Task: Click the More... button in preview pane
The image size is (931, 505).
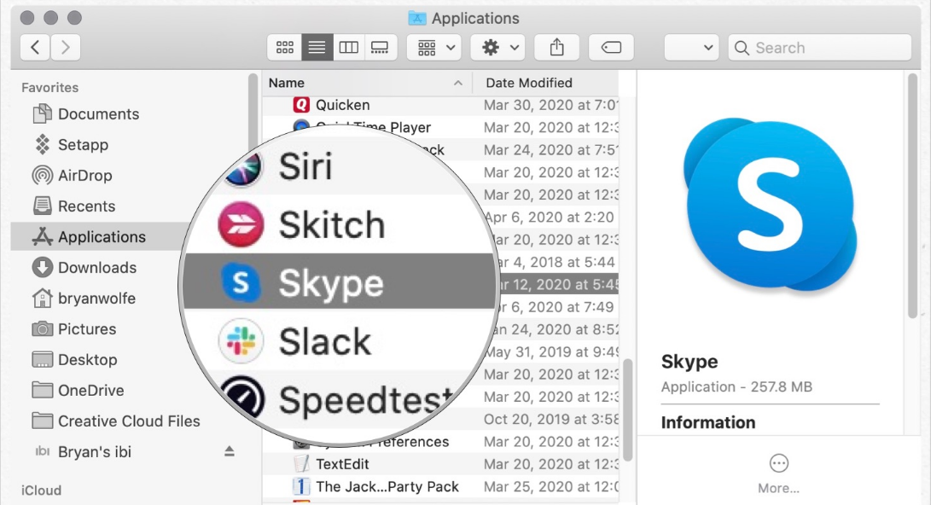Action: click(x=778, y=474)
